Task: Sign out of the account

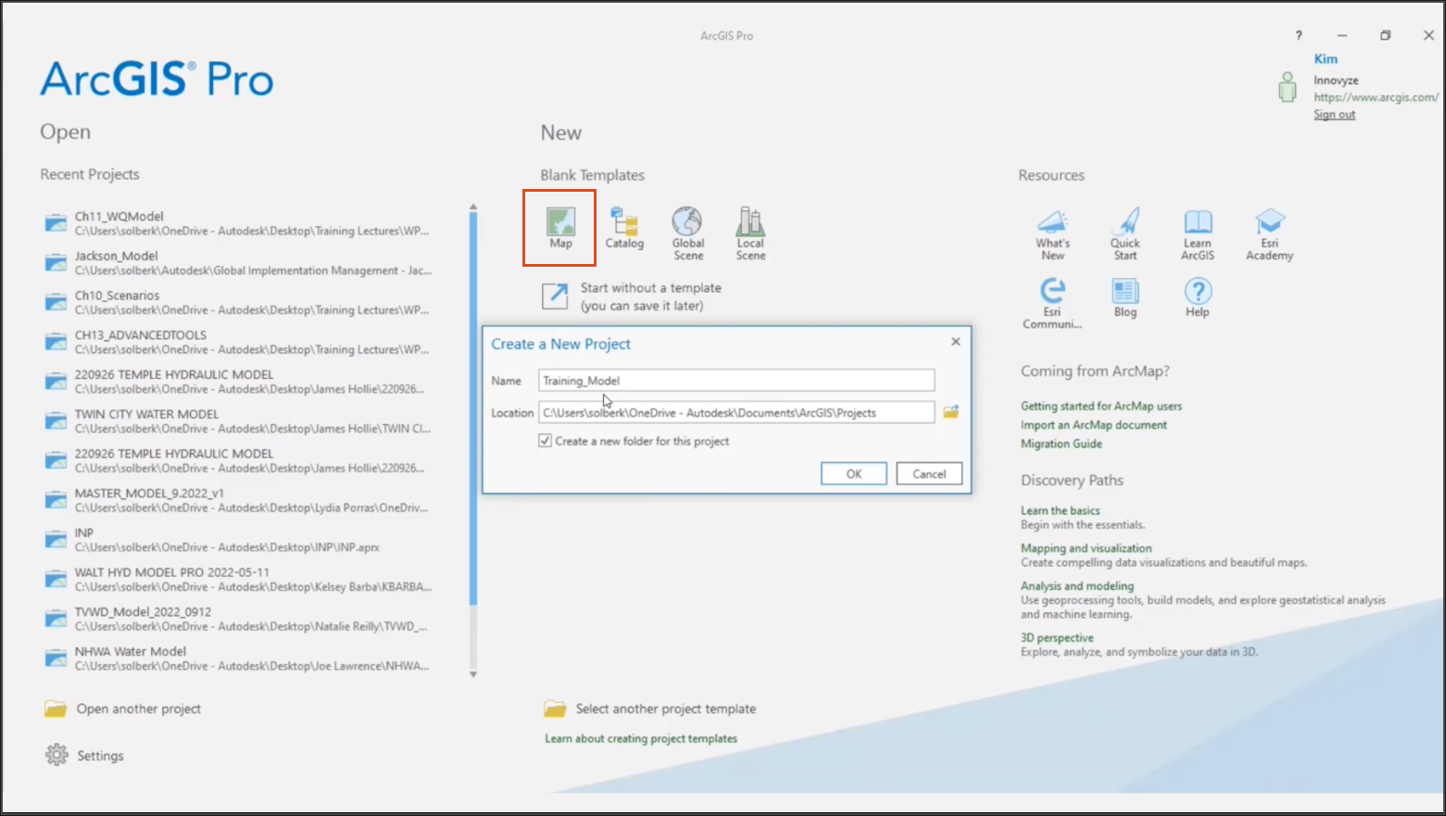Action: (x=1334, y=114)
